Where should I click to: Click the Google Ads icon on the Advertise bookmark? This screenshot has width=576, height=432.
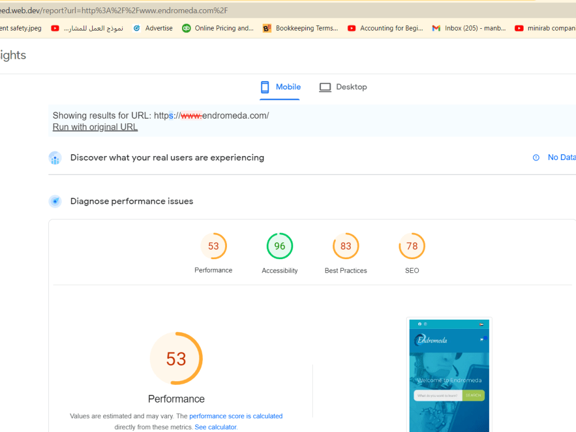tap(137, 28)
